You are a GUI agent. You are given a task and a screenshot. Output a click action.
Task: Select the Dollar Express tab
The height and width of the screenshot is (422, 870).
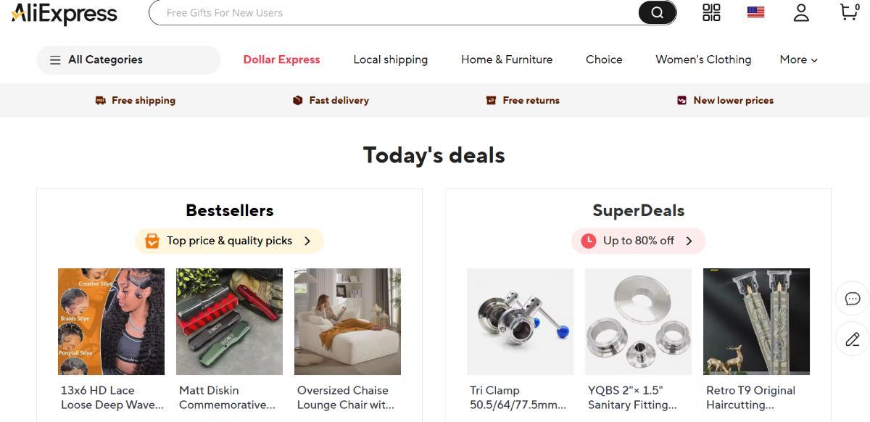281,59
